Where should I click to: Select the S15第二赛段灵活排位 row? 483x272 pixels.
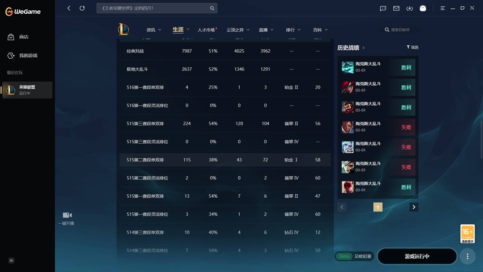coord(225,178)
